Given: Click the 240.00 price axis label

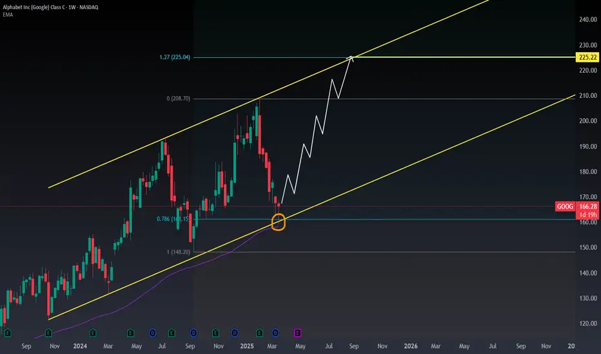Looking at the screenshot, I should (x=588, y=19).
